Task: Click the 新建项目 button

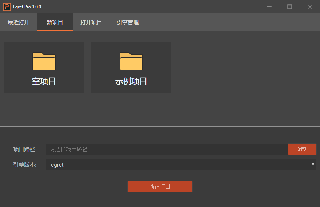Action: [160, 187]
